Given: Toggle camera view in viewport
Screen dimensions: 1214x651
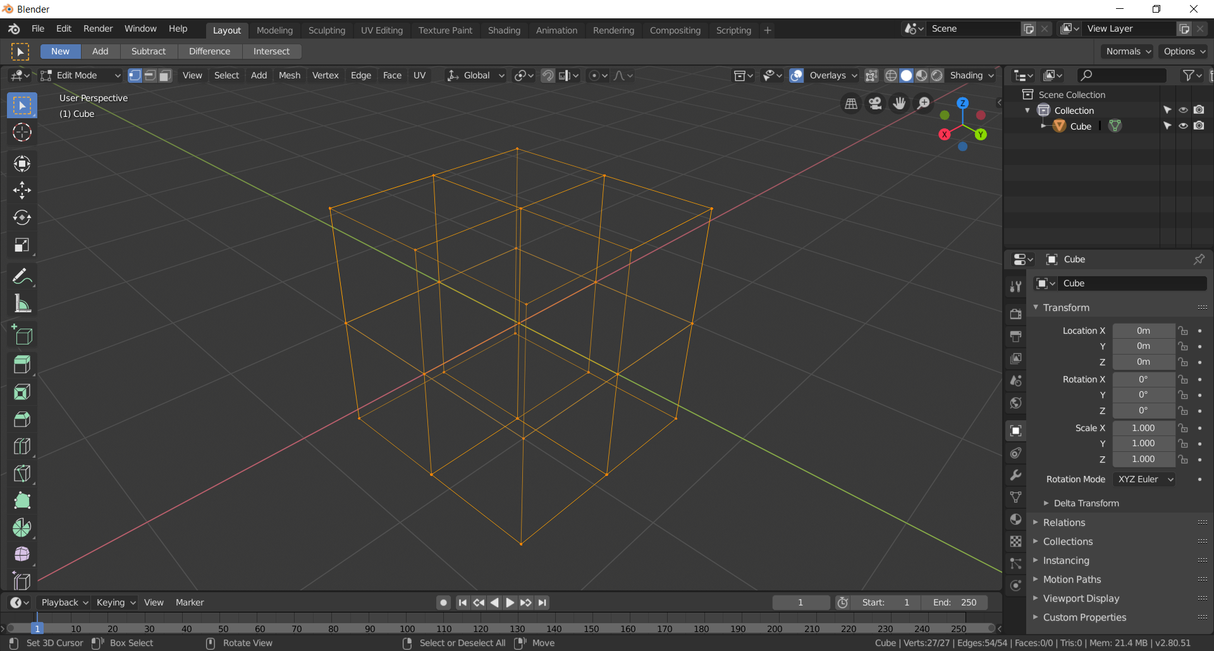Looking at the screenshot, I should pyautogui.click(x=875, y=103).
